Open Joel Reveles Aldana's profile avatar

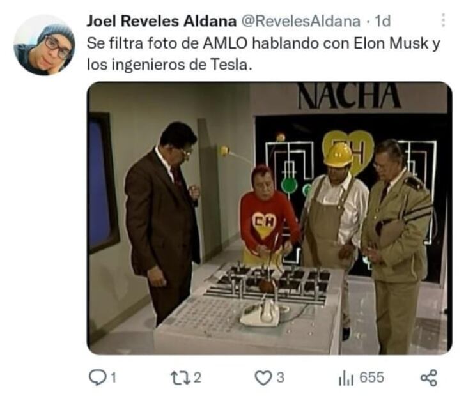(43, 45)
